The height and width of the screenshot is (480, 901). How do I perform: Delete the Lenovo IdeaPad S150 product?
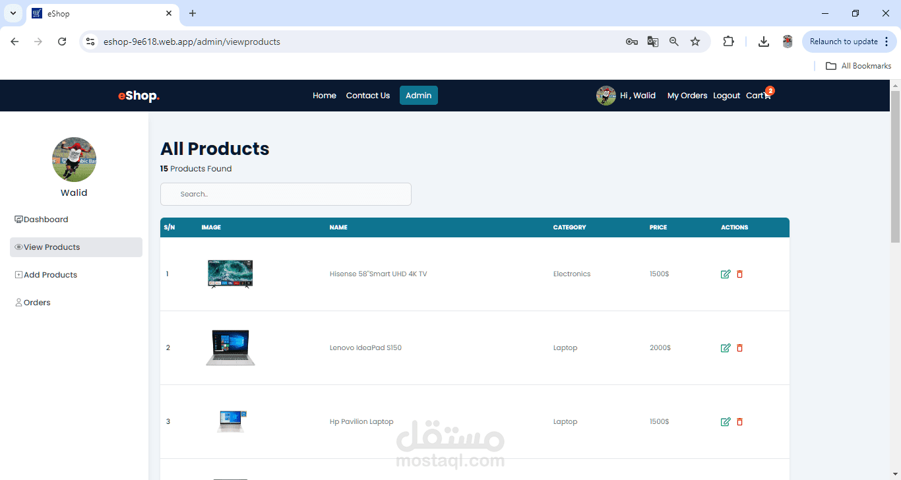pyautogui.click(x=739, y=348)
